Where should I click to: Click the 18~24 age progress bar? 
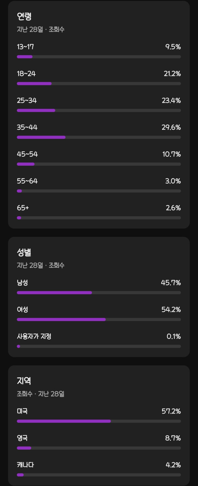pyautogui.click(x=99, y=84)
